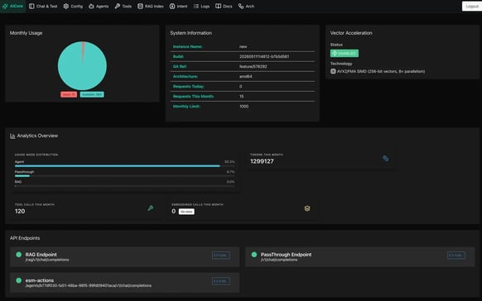This screenshot has height=301, width=482.
Task: Select the token count 1299127
Action: pyautogui.click(x=262, y=161)
